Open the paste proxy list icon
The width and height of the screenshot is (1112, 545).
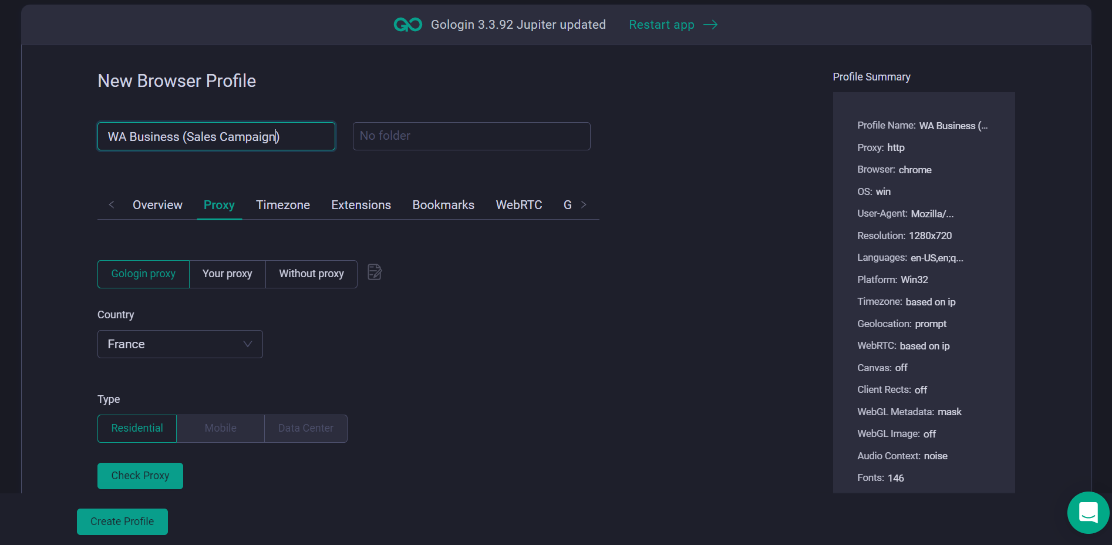(x=375, y=272)
